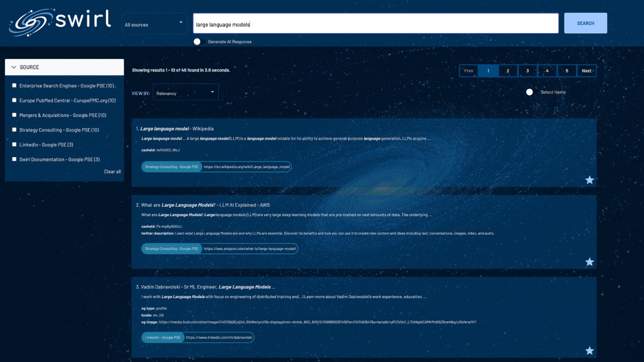The height and width of the screenshot is (362, 644).
Task: Check Swirl Documentation - Google PSE source
Action: (15, 159)
